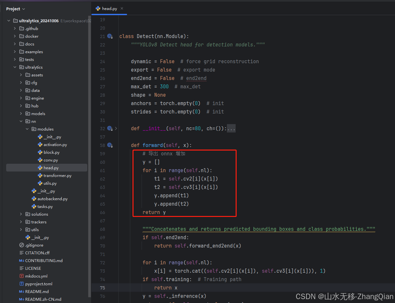The image size is (395, 303).
Task: Click the YAML icon beside mkdocs.yml
Action: pos(22,276)
